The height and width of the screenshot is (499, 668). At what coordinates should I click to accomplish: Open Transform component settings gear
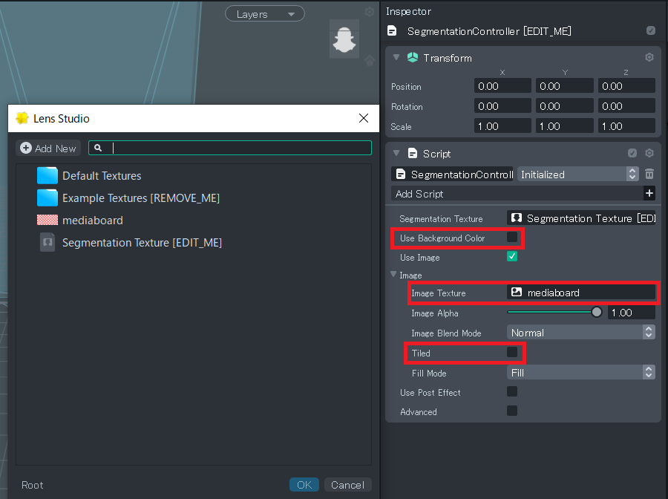[x=649, y=57]
